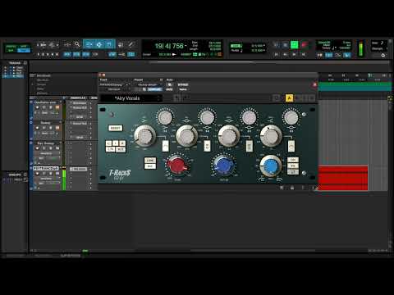Select the Scrubber speaker tool

click(x=121, y=44)
